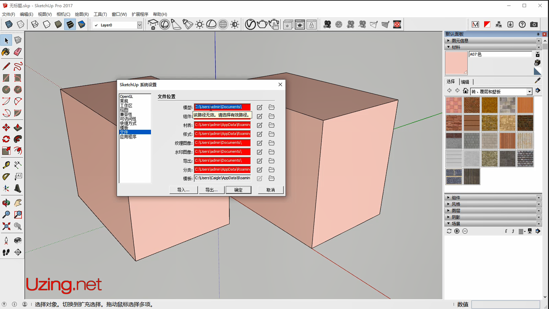Click the create material icon

point(538,63)
